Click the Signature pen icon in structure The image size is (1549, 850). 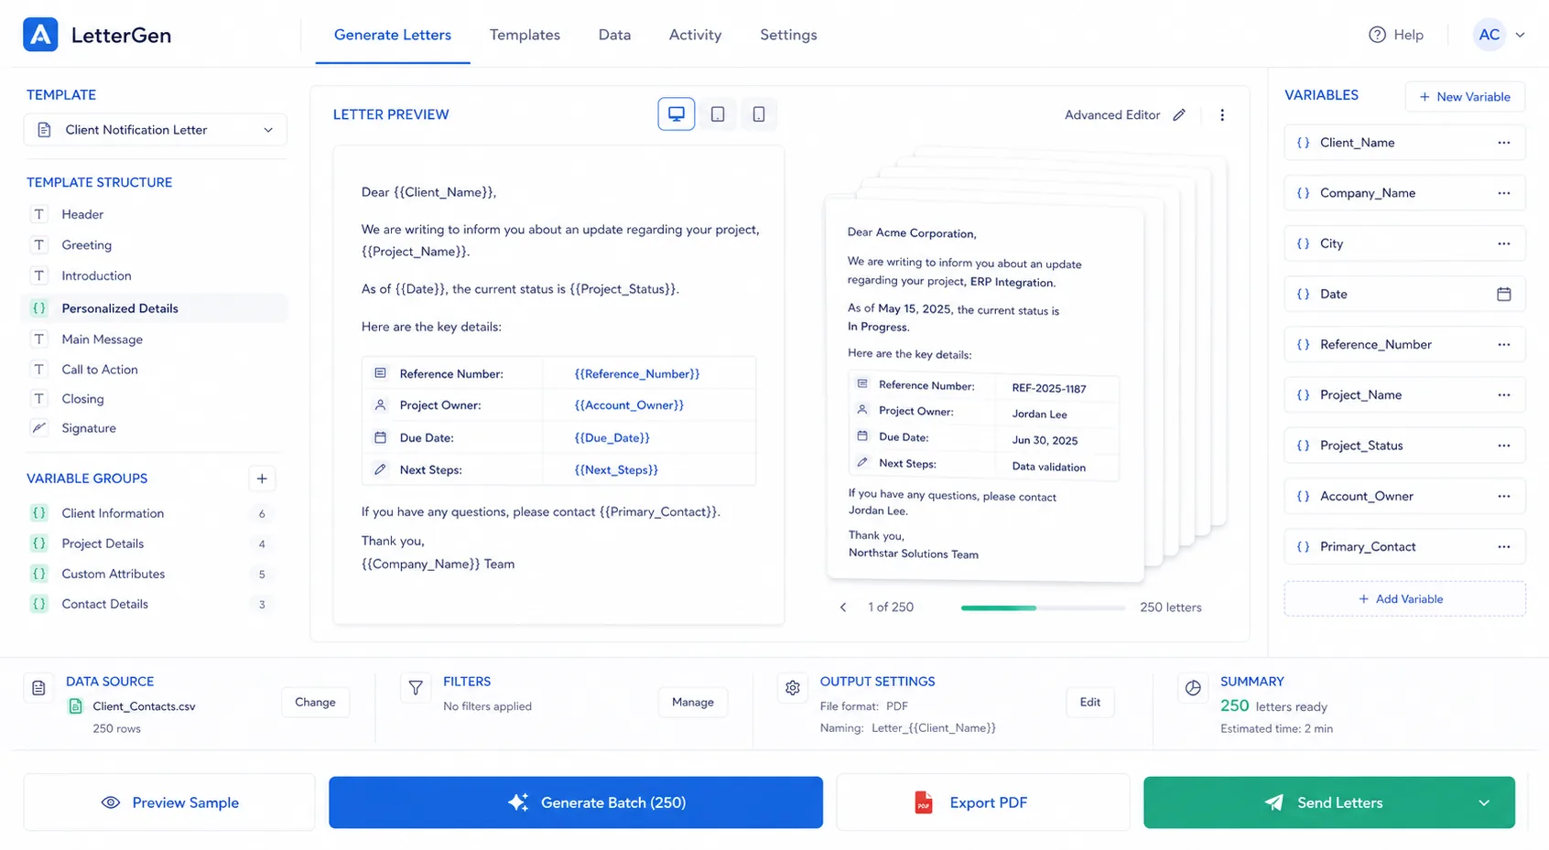coord(39,428)
